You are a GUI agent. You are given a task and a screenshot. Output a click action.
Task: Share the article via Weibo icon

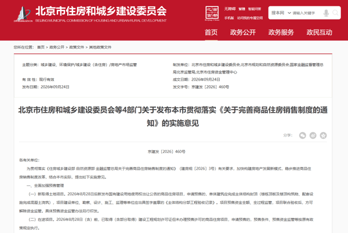(x=313, y=135)
